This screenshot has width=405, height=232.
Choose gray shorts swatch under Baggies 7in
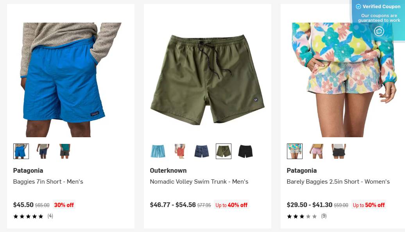click(65, 151)
